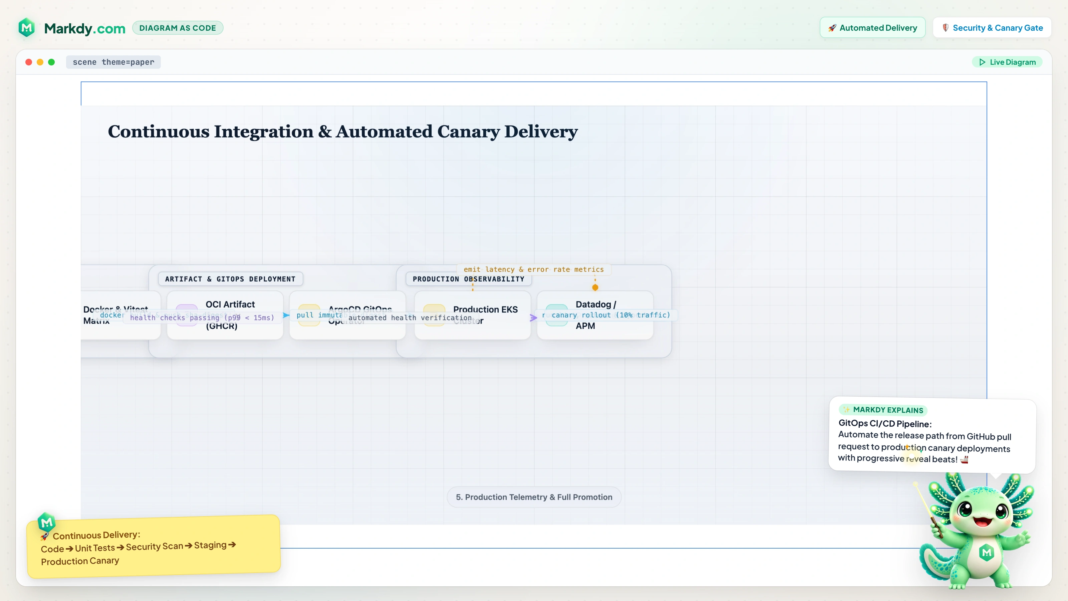Screen dimensions: 1068x601
Task: Click the teal icon in Datadog node
Action: tap(557, 315)
